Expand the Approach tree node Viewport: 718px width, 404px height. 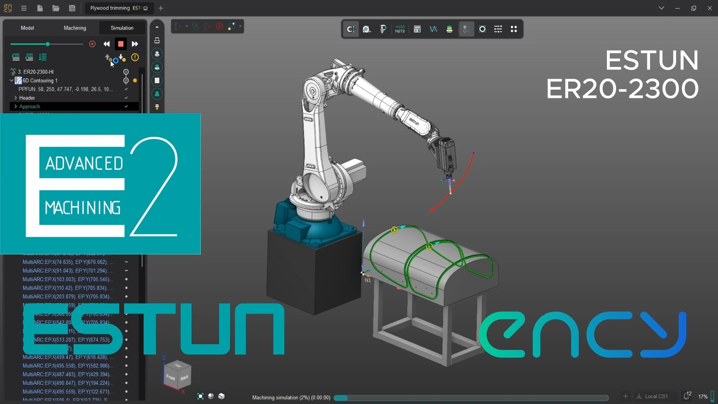[x=16, y=107]
